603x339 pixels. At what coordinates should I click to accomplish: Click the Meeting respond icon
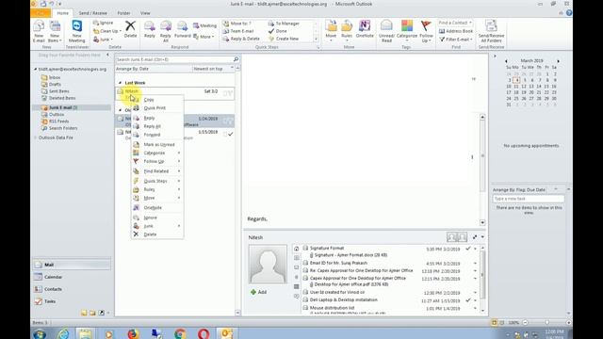pos(205,25)
